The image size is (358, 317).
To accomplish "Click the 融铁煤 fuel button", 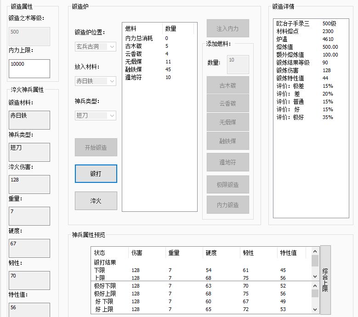I will (x=228, y=141).
